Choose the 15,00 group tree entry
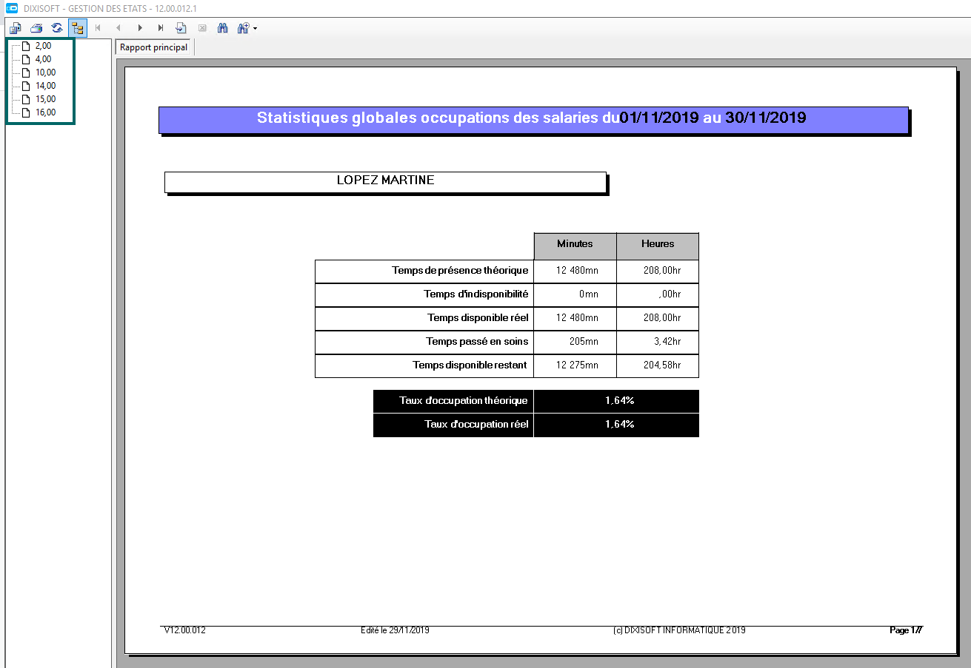The image size is (971, 668). [x=45, y=99]
